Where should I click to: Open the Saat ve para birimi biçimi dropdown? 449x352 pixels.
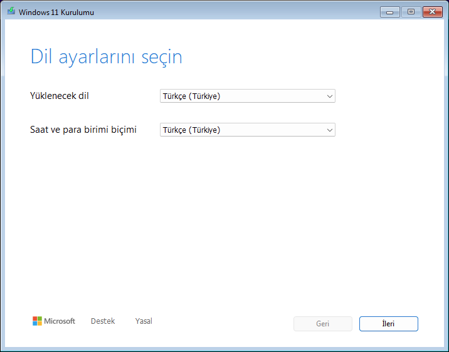[248, 130]
